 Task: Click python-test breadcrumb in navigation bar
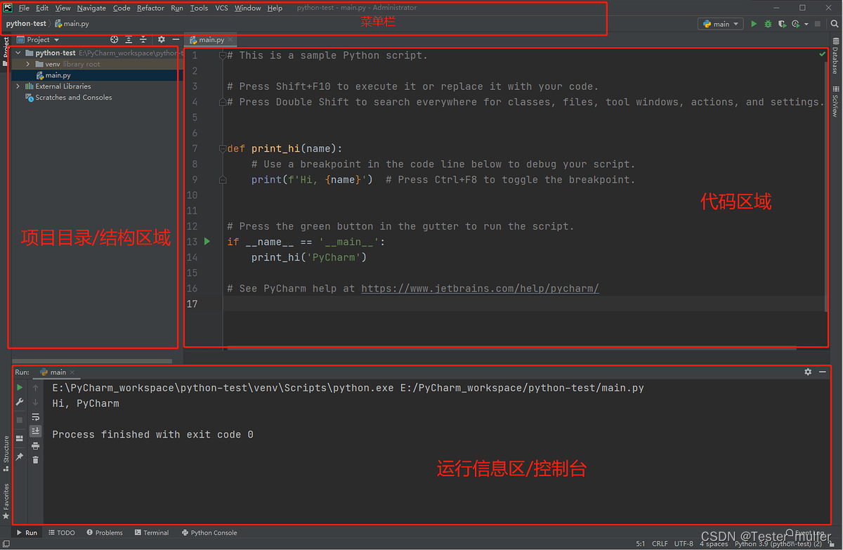(26, 24)
